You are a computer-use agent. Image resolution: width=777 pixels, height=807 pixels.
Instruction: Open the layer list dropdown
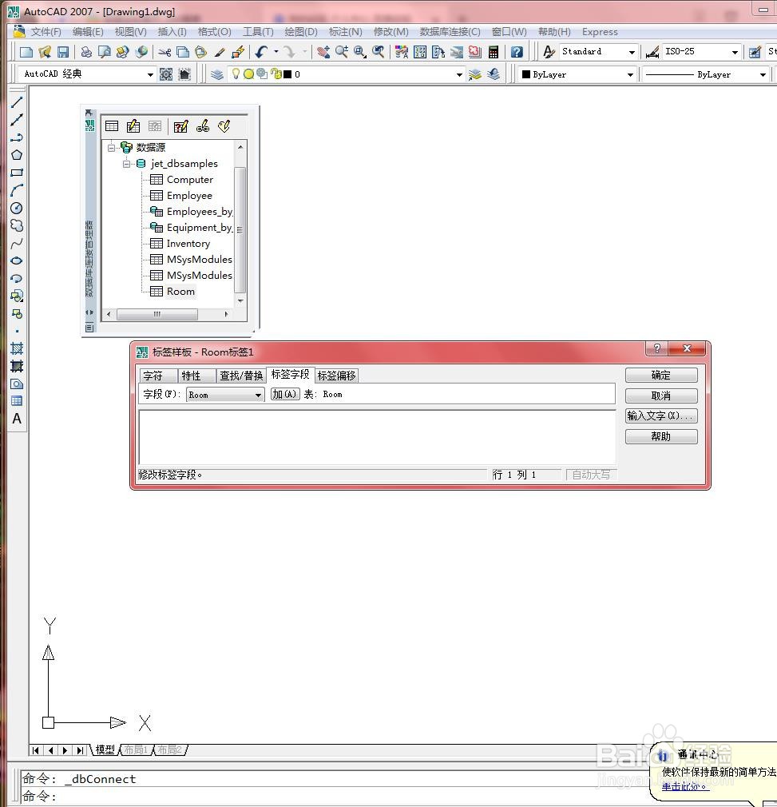(x=459, y=74)
